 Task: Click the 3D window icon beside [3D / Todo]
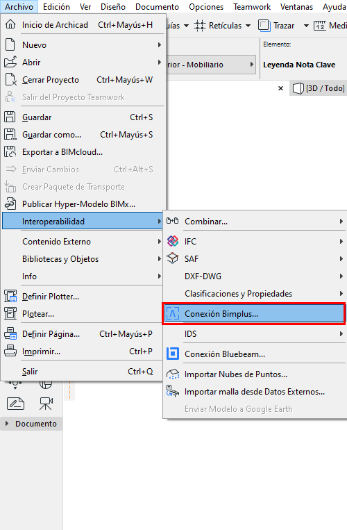click(298, 88)
